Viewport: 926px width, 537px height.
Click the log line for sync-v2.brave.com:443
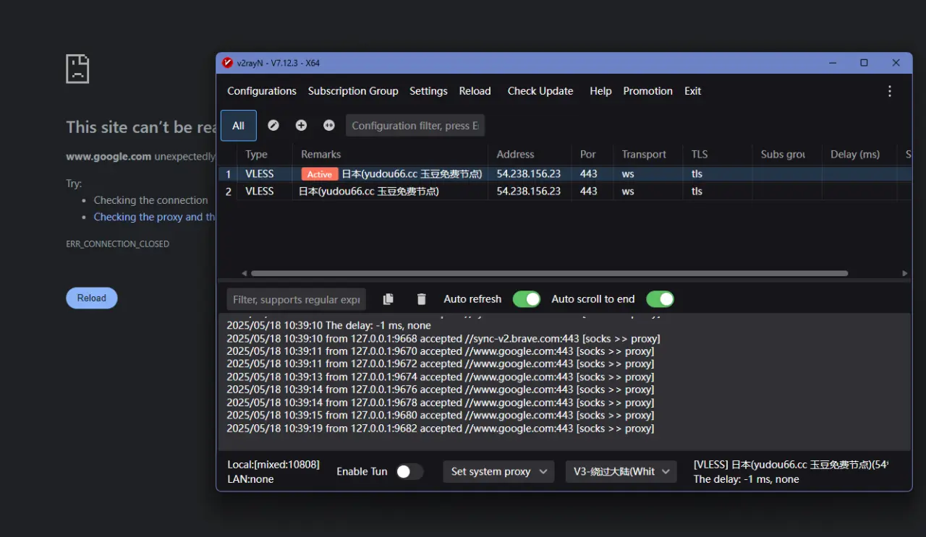[443, 338]
